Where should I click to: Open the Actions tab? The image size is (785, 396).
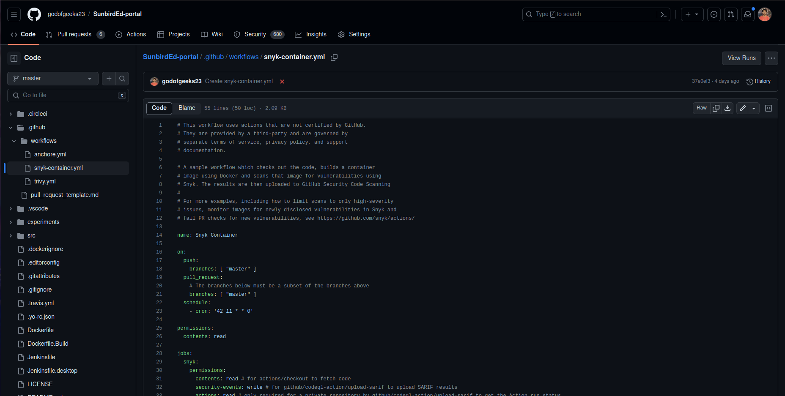[x=131, y=34]
